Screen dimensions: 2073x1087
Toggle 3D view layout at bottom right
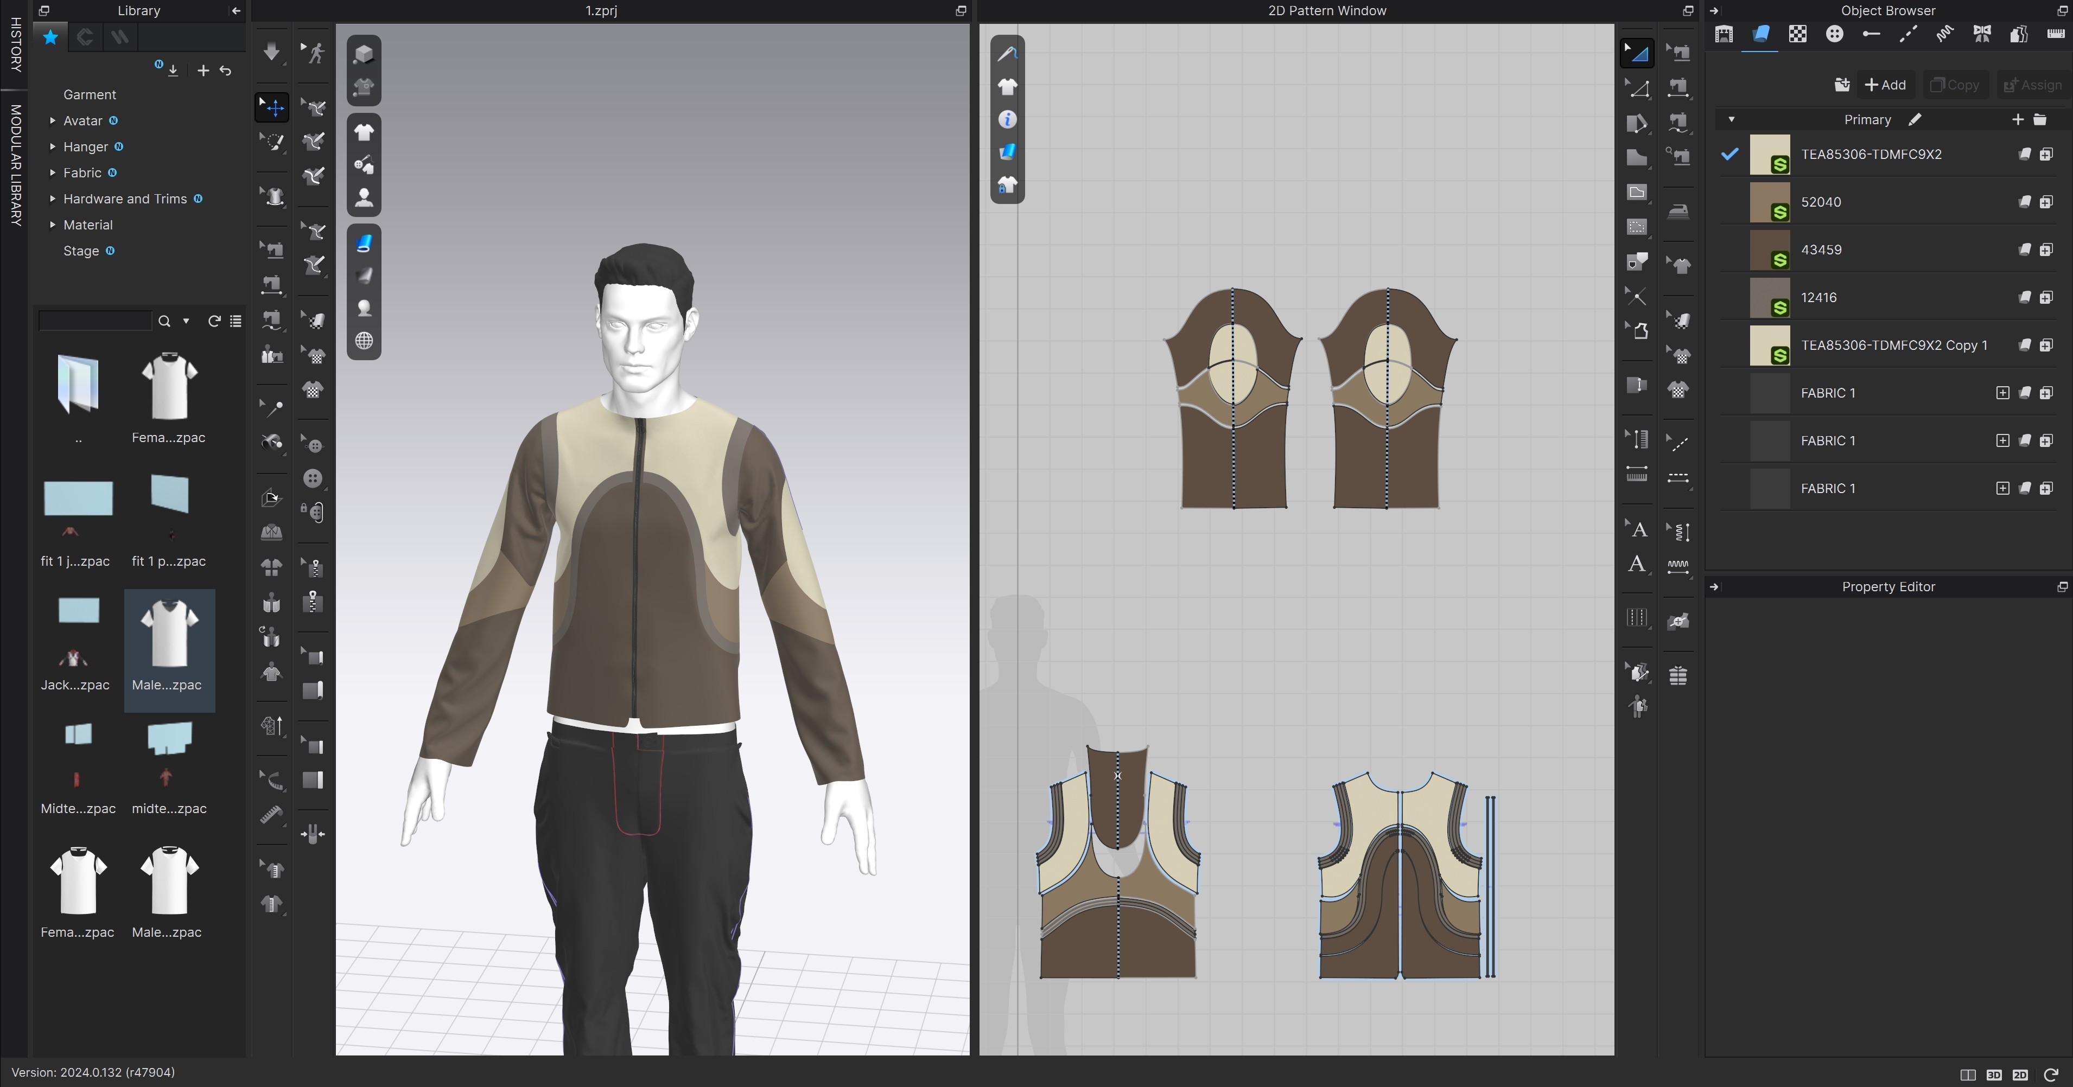pos(1993,1075)
